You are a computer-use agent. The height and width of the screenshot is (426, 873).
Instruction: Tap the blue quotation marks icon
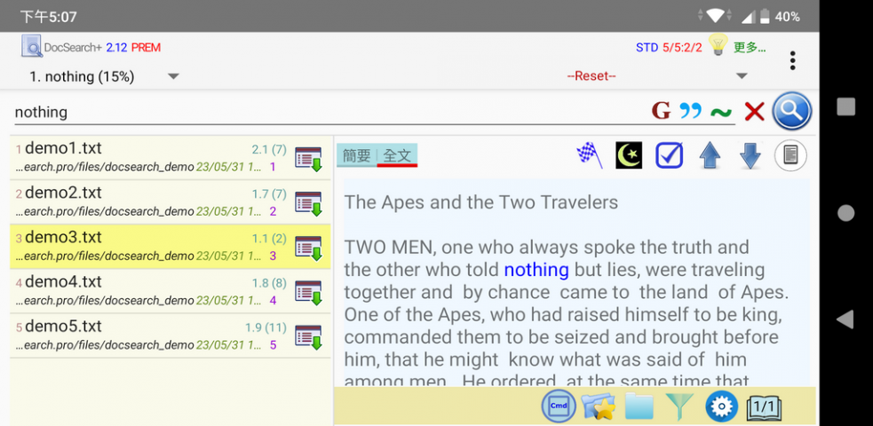coord(690,111)
